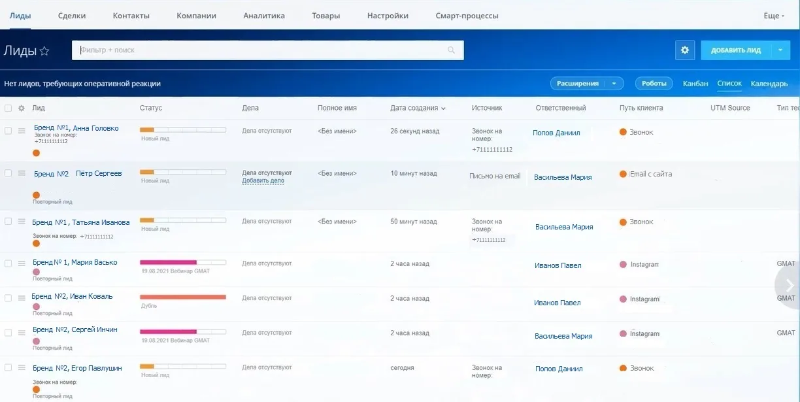Expand the Еще menu in the top navigation

pos(774,16)
